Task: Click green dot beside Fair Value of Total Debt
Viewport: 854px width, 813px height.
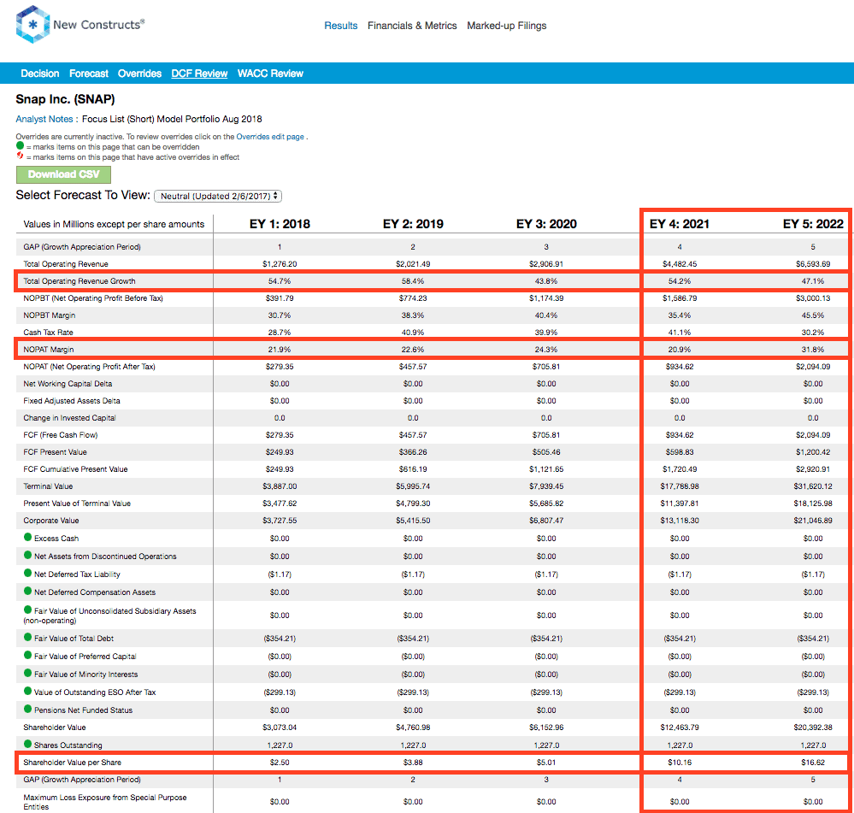Action: pyautogui.click(x=27, y=637)
